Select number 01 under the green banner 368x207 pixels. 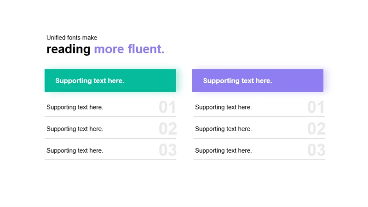tap(167, 107)
